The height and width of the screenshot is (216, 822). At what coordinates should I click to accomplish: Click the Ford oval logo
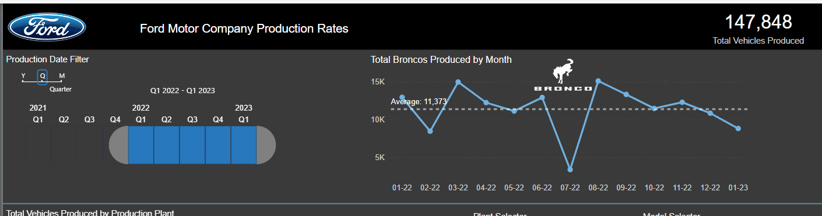pos(47,27)
